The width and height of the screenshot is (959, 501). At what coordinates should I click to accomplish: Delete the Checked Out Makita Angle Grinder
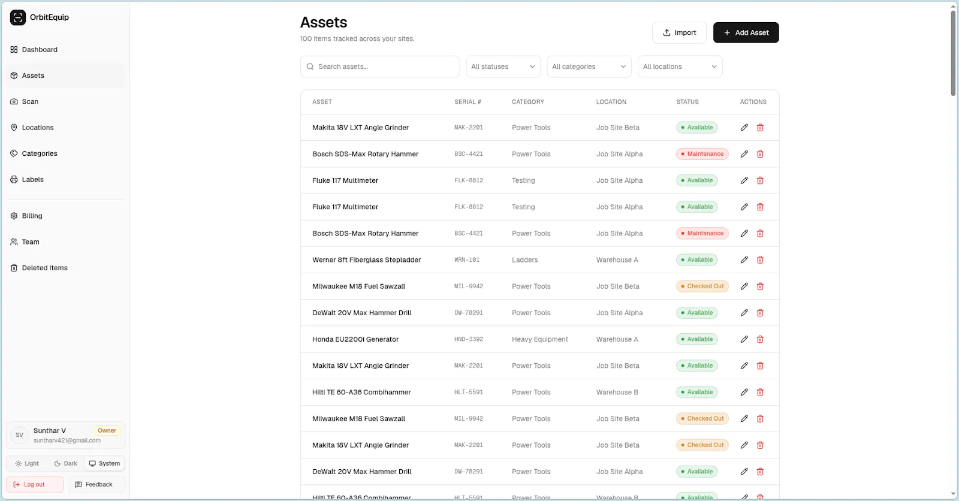(x=760, y=445)
